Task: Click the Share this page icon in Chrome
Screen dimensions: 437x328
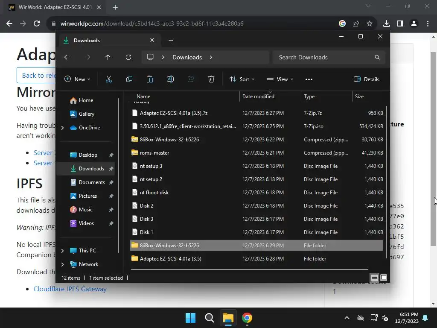Action: 356,23
